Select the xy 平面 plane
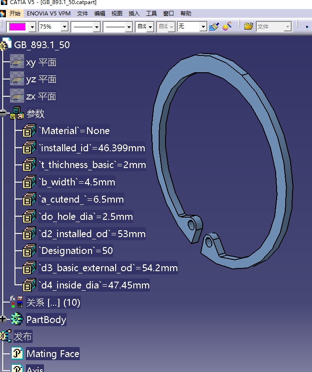 click(41, 62)
